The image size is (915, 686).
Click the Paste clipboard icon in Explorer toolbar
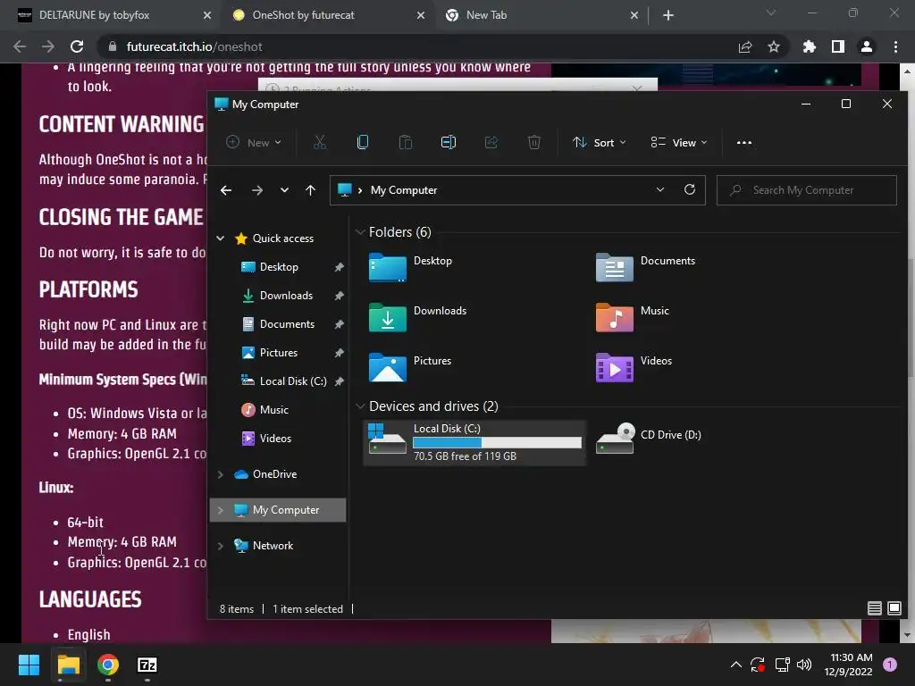click(x=406, y=142)
